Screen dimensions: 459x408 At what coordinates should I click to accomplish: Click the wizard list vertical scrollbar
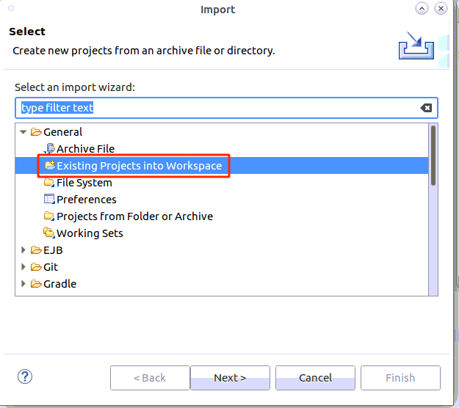433,156
